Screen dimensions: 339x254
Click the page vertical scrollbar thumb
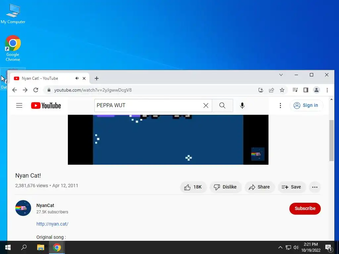tap(331, 140)
